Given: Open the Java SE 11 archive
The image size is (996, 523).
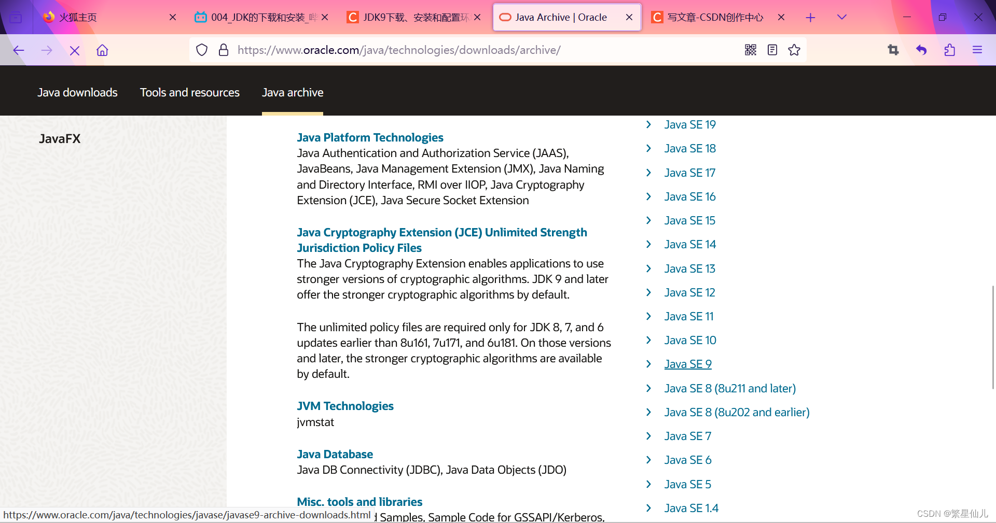Looking at the screenshot, I should pyautogui.click(x=689, y=316).
